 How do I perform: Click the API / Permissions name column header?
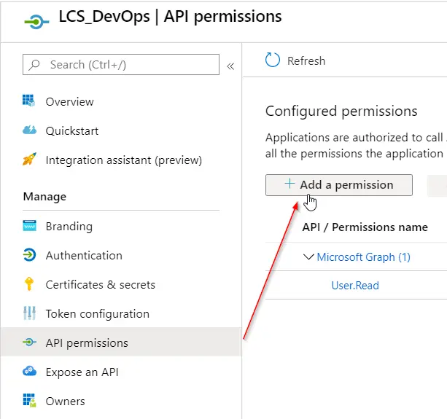[365, 227]
